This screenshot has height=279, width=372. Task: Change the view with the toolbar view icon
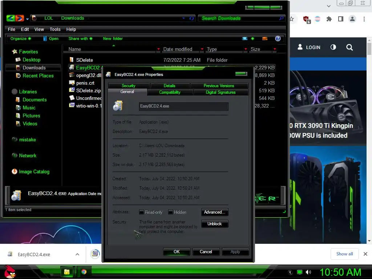coord(245,39)
